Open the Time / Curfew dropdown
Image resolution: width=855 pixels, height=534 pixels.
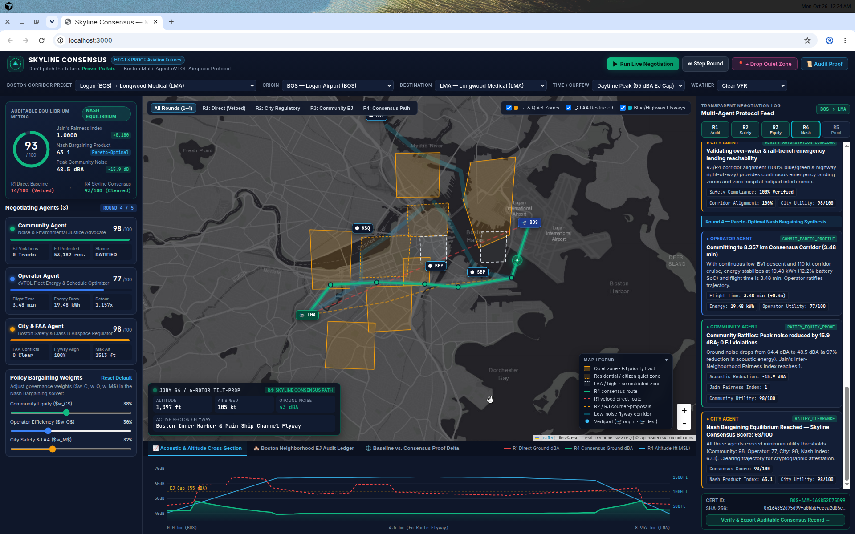tap(638, 85)
